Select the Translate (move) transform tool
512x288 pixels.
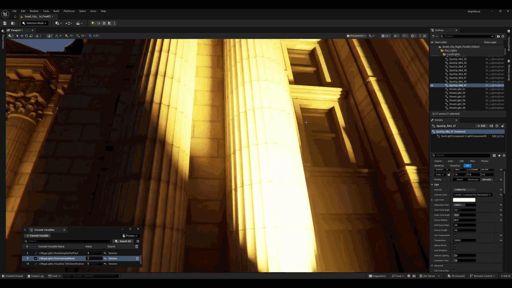tap(22, 36)
